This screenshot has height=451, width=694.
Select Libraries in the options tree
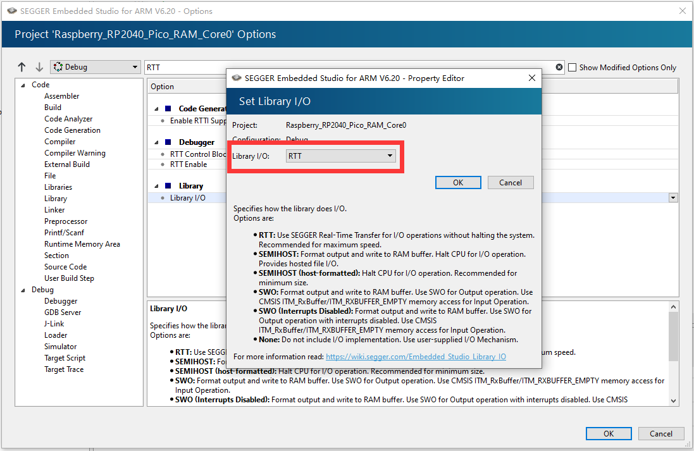[58, 187]
